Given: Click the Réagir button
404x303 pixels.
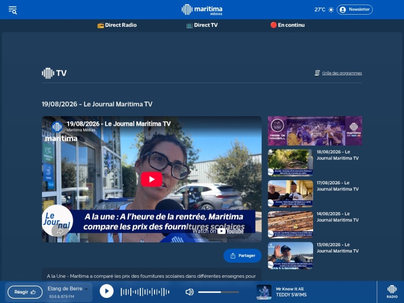Looking at the screenshot, I should (25, 292).
